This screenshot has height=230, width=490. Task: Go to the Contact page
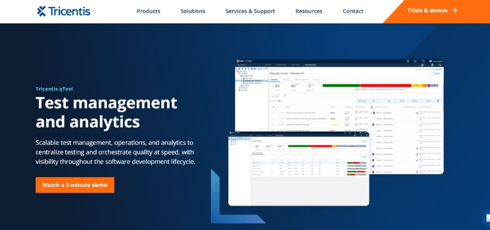click(353, 11)
